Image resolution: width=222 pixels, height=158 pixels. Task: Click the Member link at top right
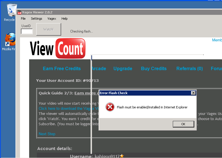(x=217, y=40)
